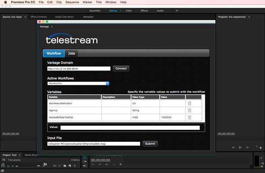Open the Project: Test panel menu

[x=19, y=155]
